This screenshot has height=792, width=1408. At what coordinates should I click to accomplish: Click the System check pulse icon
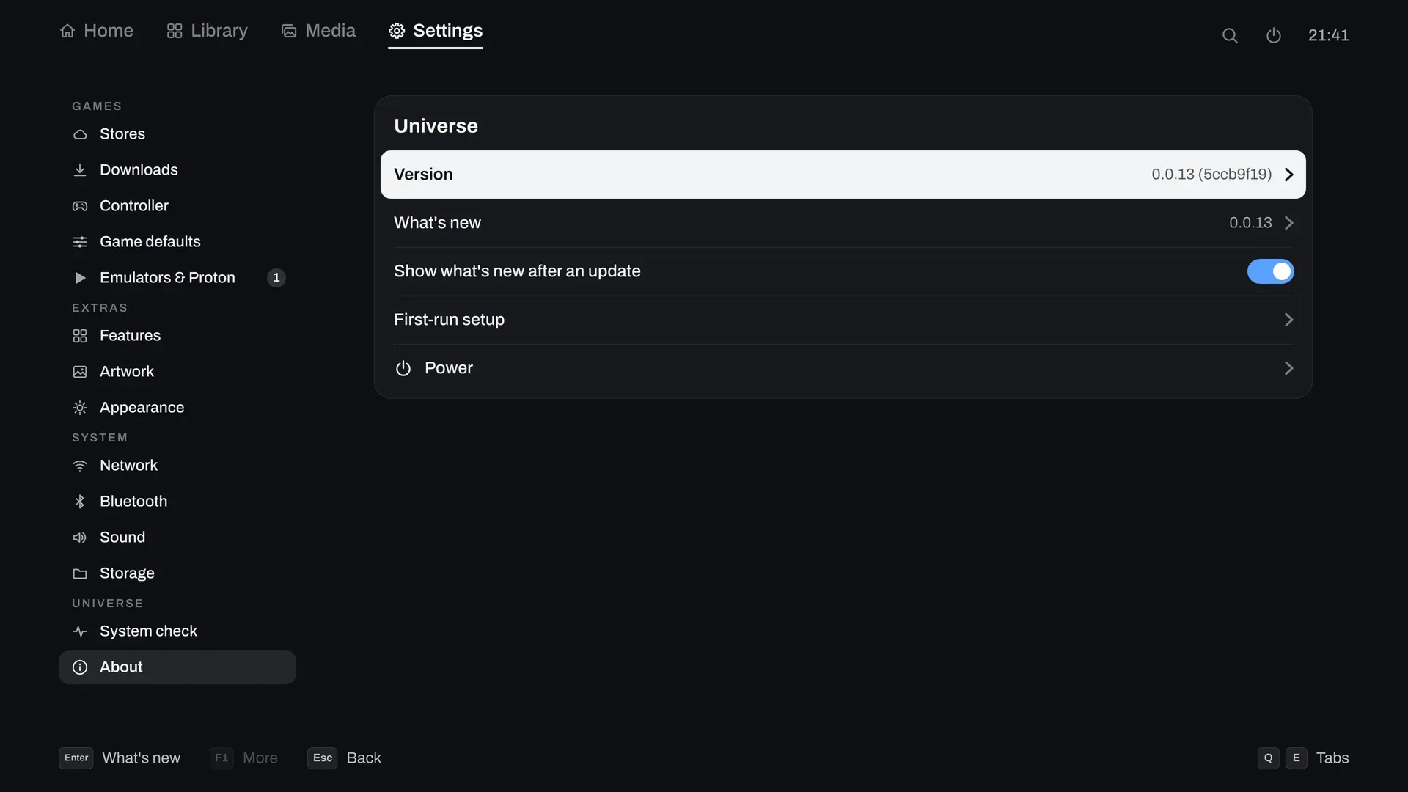coord(80,631)
